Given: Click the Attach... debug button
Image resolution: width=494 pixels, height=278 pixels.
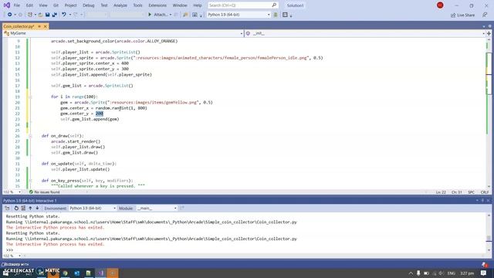Looking at the screenshot, I should click(161, 15).
